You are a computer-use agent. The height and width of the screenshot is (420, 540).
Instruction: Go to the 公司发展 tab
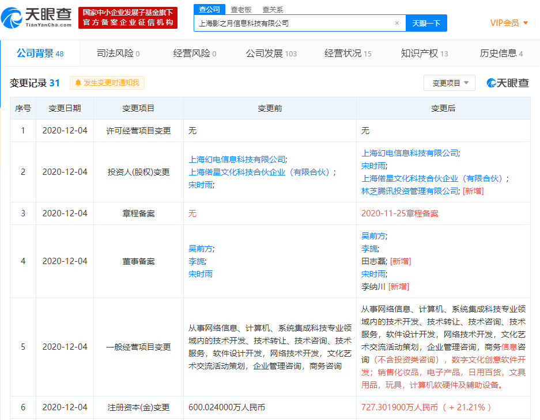(271, 54)
